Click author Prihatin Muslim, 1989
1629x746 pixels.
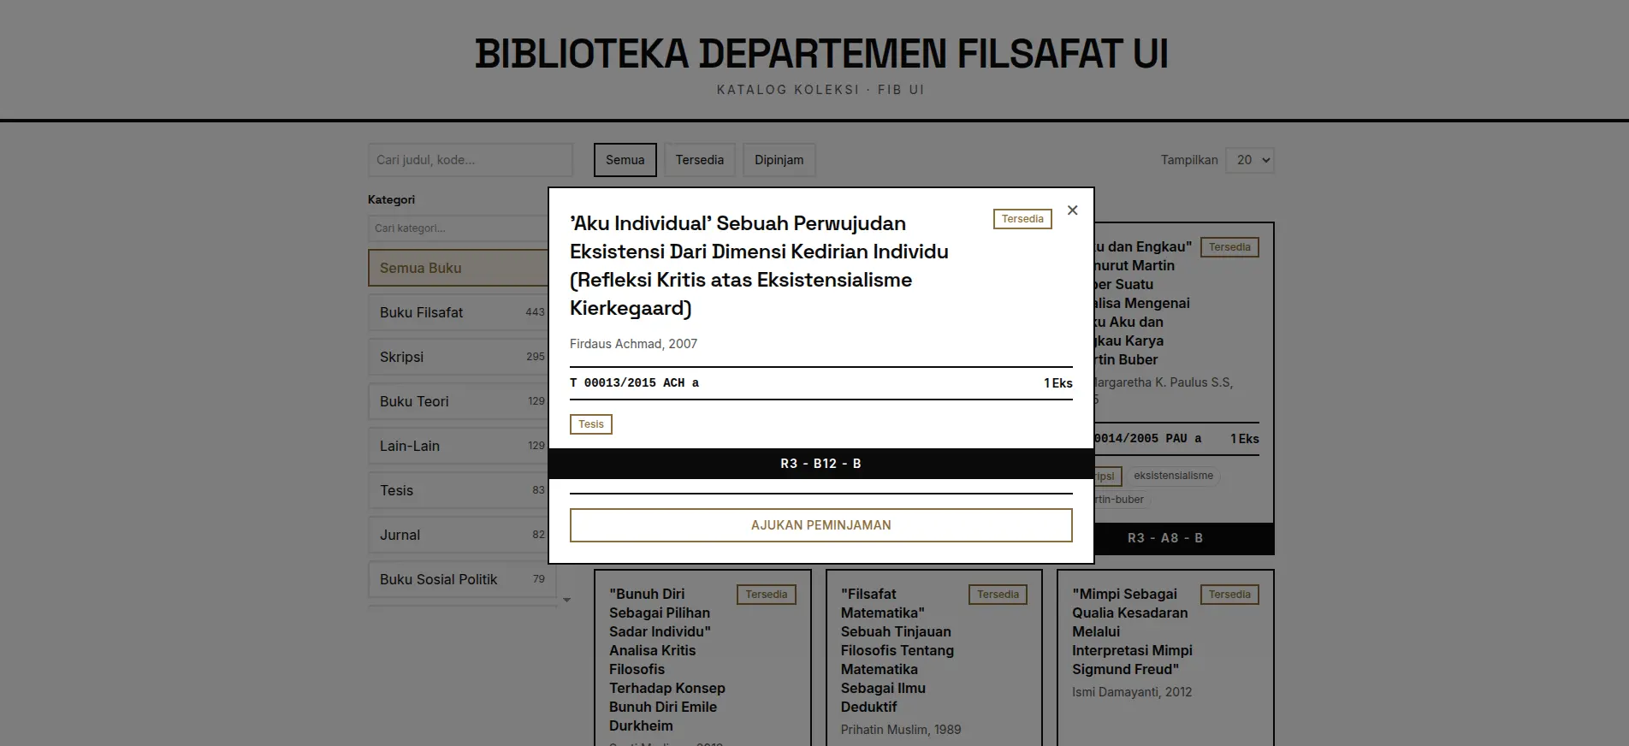901,730
